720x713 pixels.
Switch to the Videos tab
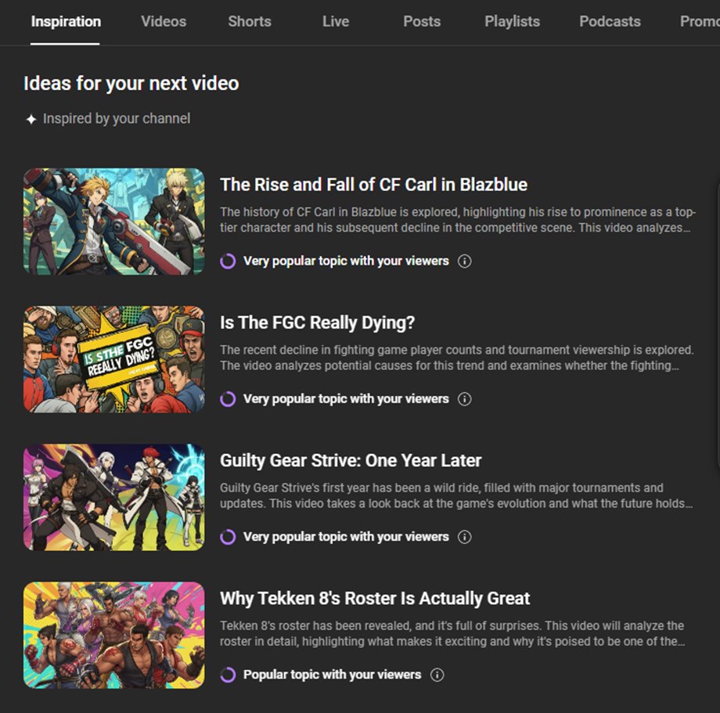164,22
